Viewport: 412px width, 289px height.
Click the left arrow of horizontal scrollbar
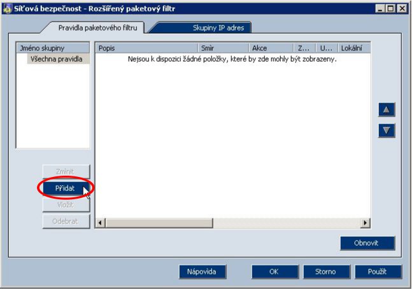point(100,223)
